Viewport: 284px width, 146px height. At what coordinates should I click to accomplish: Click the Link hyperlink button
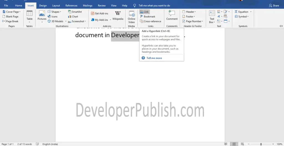pos(144,12)
